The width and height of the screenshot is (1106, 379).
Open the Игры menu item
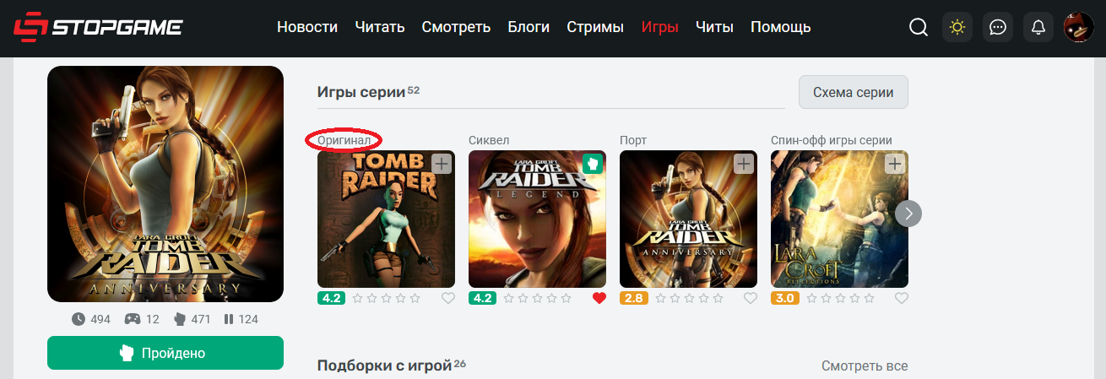pyautogui.click(x=660, y=27)
